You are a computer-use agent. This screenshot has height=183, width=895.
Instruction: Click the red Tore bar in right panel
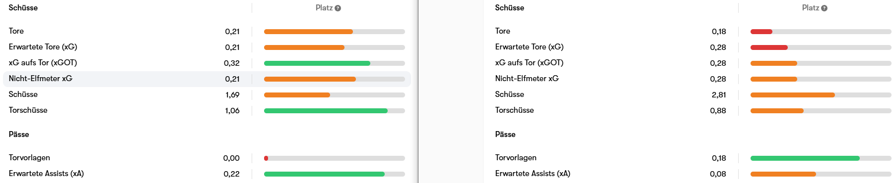click(761, 32)
